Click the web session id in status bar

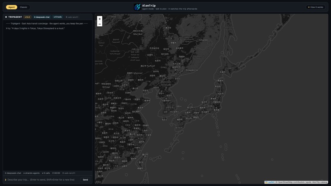click(69, 173)
